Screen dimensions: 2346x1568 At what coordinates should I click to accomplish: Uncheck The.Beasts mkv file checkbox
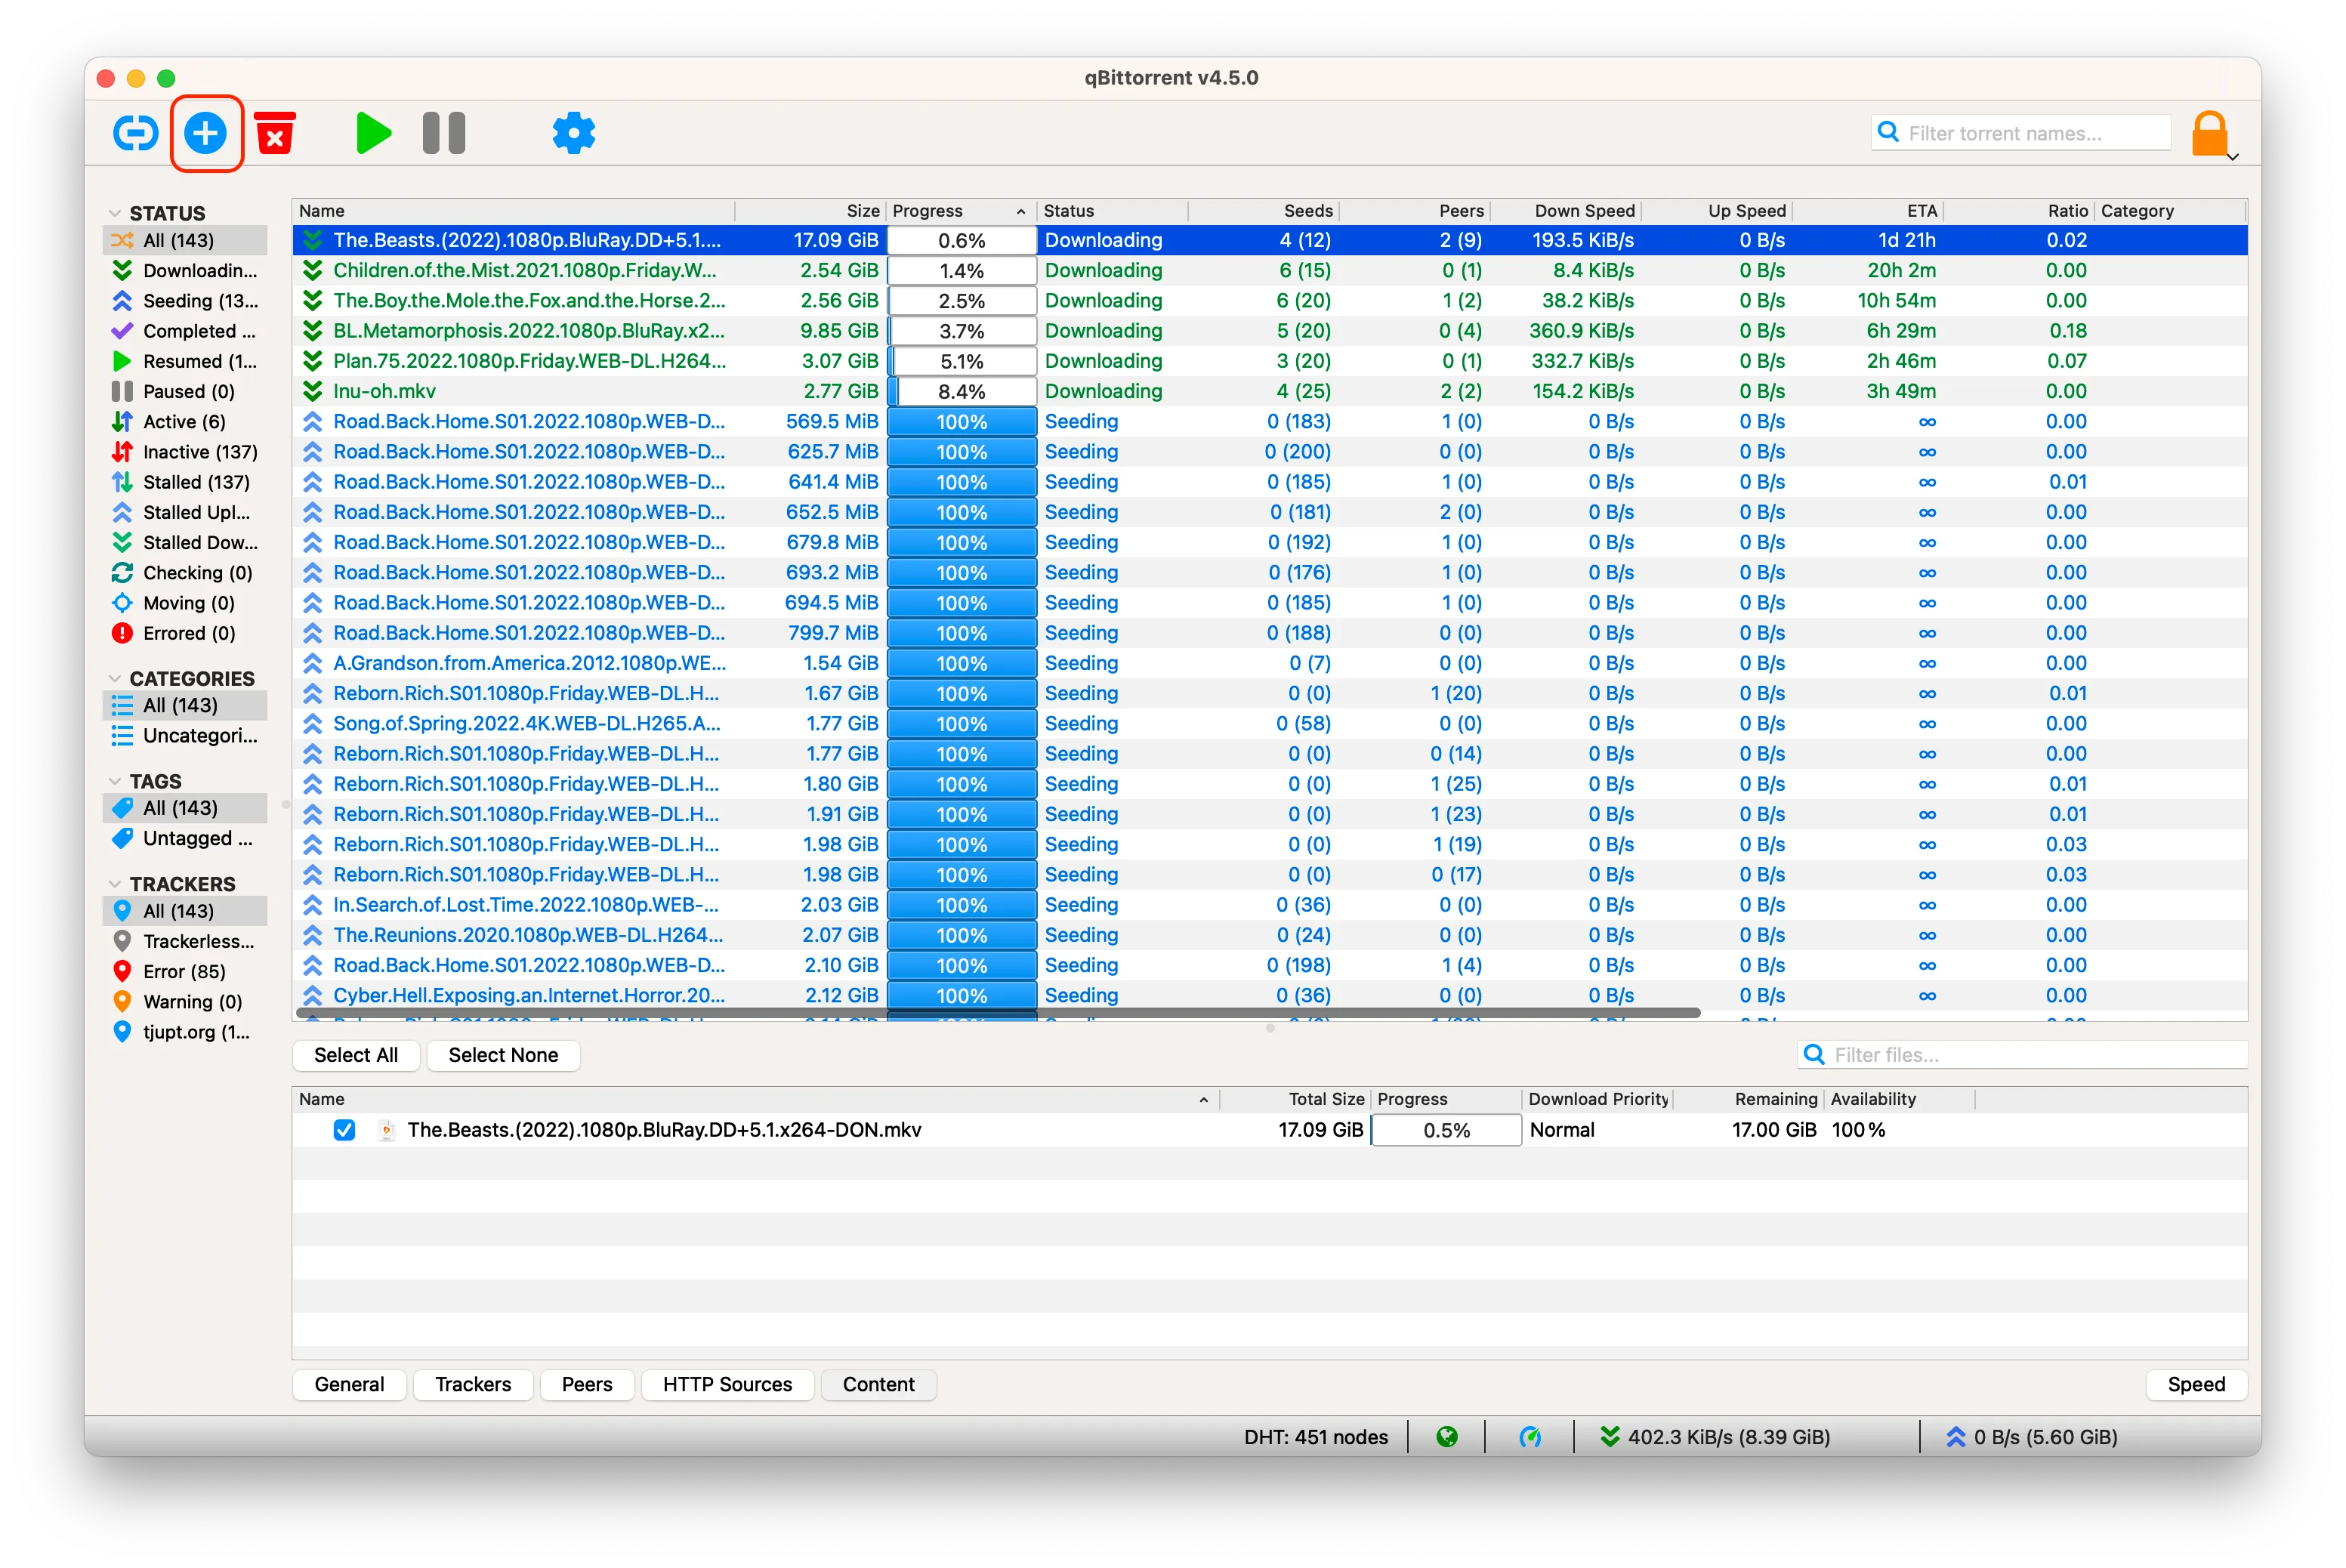344,1130
